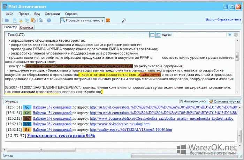Click the orange highlighted диаграмма word
Image resolution: width=244 pixels, height=160 pixels.
click(151, 75)
